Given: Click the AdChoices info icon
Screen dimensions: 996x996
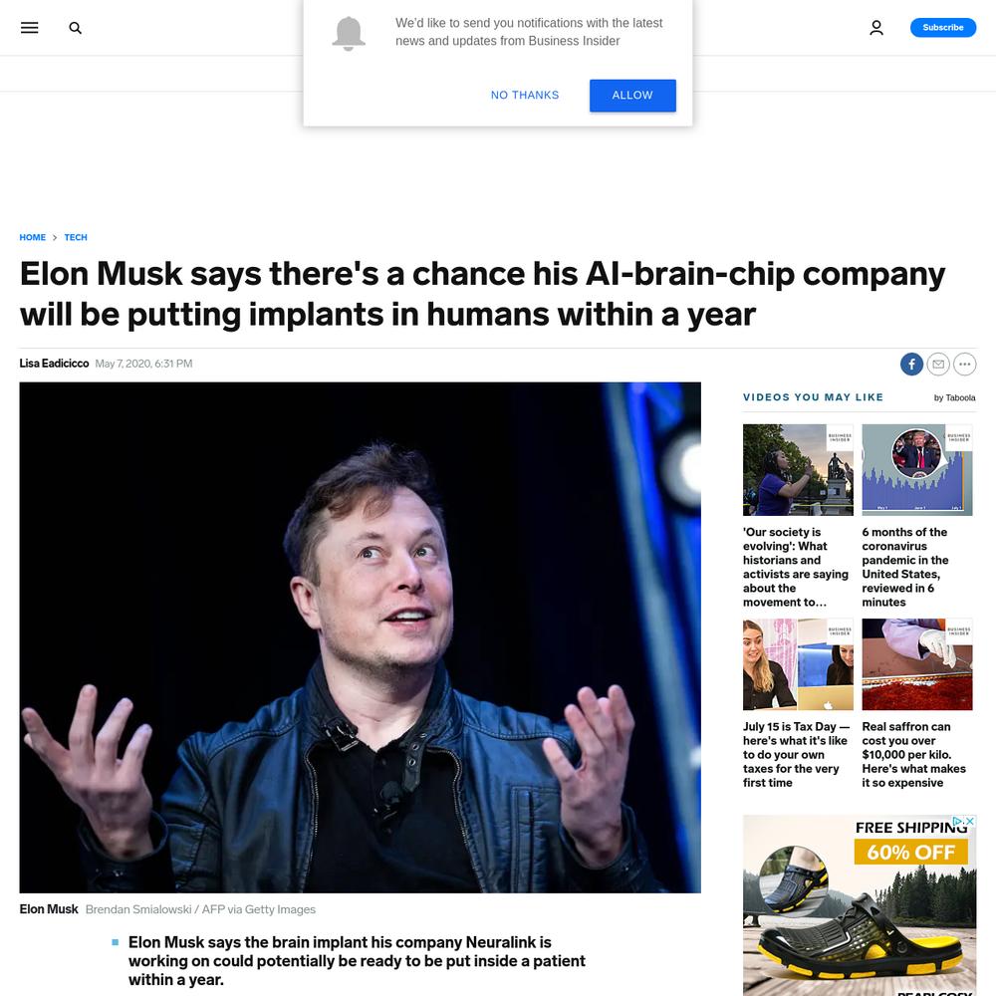Looking at the screenshot, I should [958, 821].
